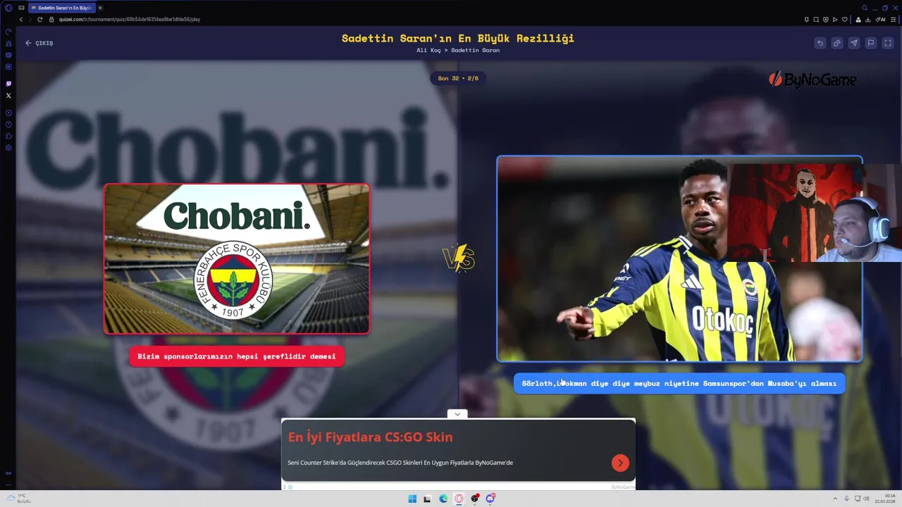Open Opera GX taskbar icon
Screen dimensions: 902x507
click(459, 499)
